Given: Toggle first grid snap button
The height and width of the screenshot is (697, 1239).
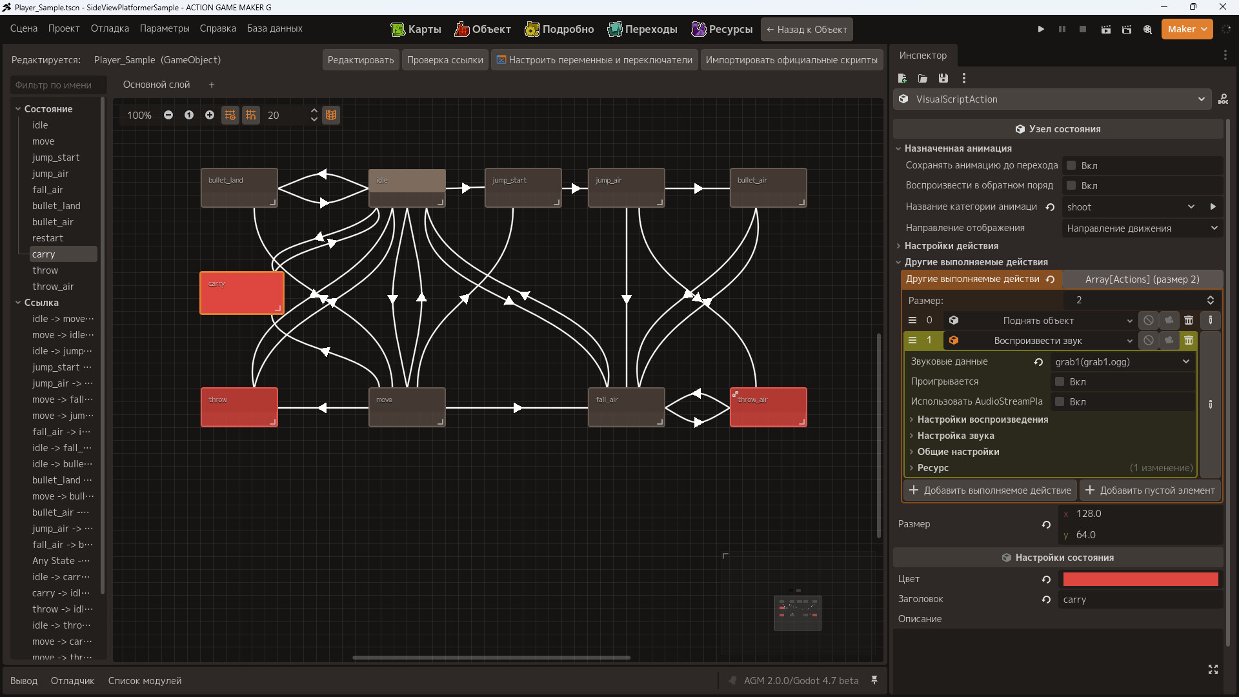Looking at the screenshot, I should 230,115.
